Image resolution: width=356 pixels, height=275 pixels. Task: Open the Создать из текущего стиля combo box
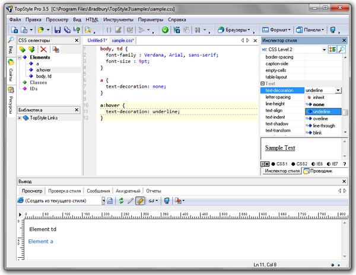[x=61, y=201]
